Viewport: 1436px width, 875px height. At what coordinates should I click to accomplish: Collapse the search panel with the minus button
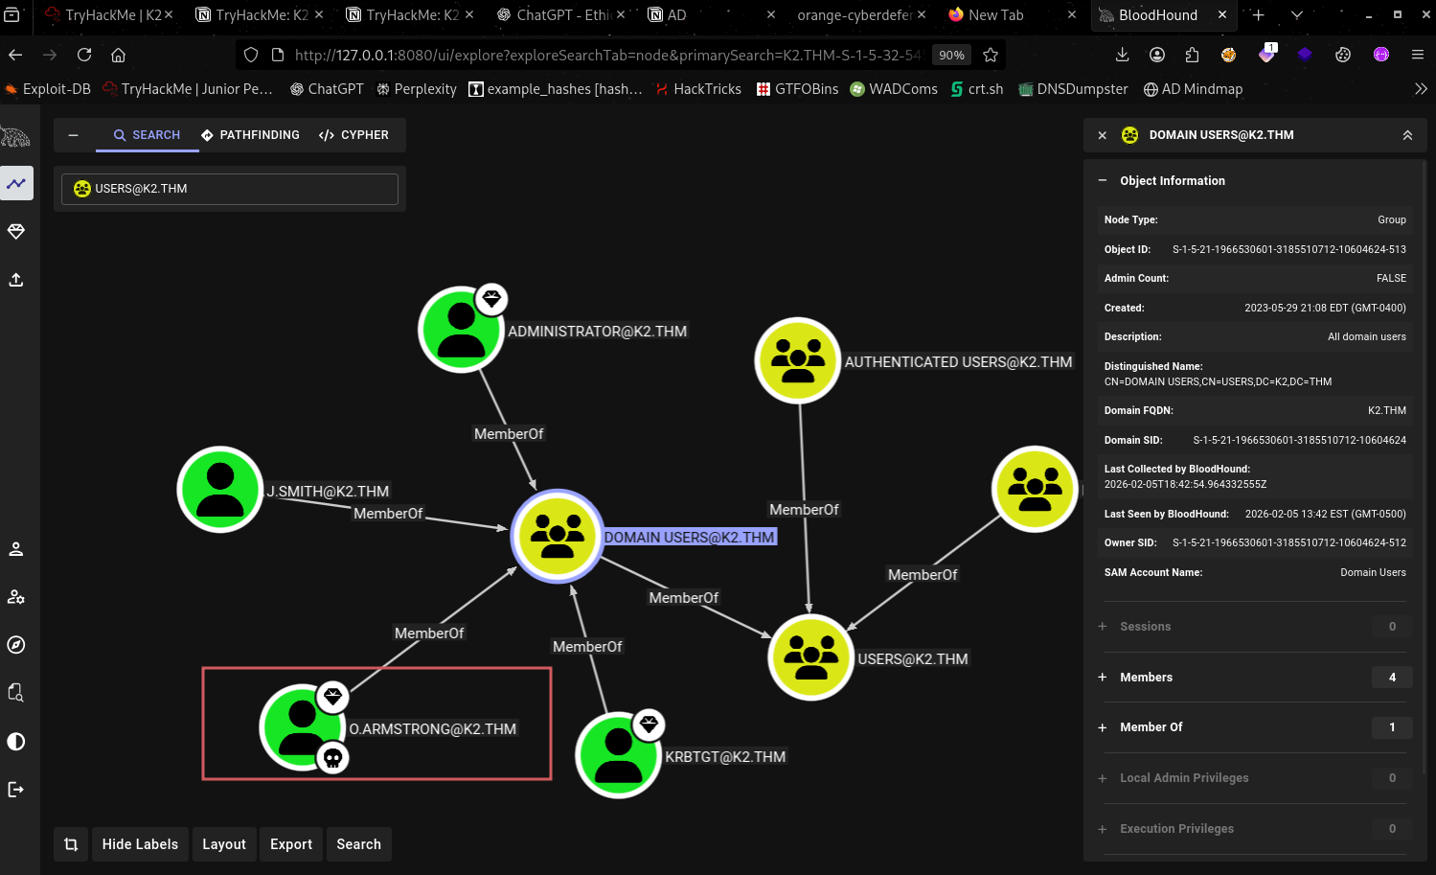point(73,135)
